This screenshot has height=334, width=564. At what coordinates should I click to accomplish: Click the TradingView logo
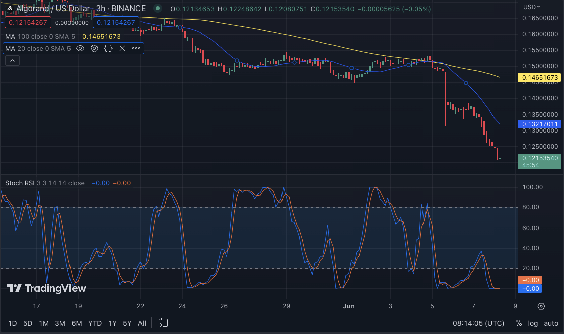[x=46, y=288]
